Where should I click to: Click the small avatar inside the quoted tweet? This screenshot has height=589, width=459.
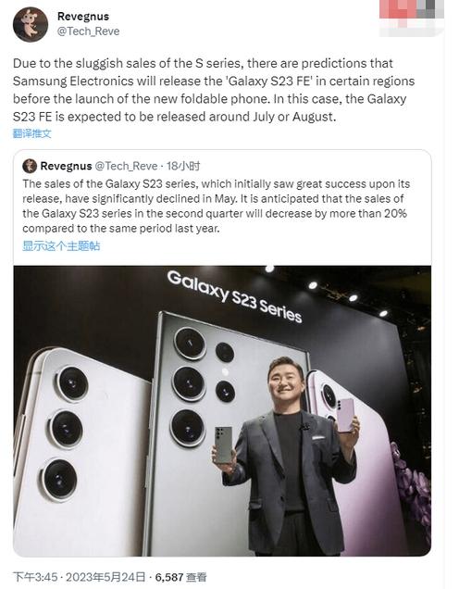pyautogui.click(x=30, y=166)
